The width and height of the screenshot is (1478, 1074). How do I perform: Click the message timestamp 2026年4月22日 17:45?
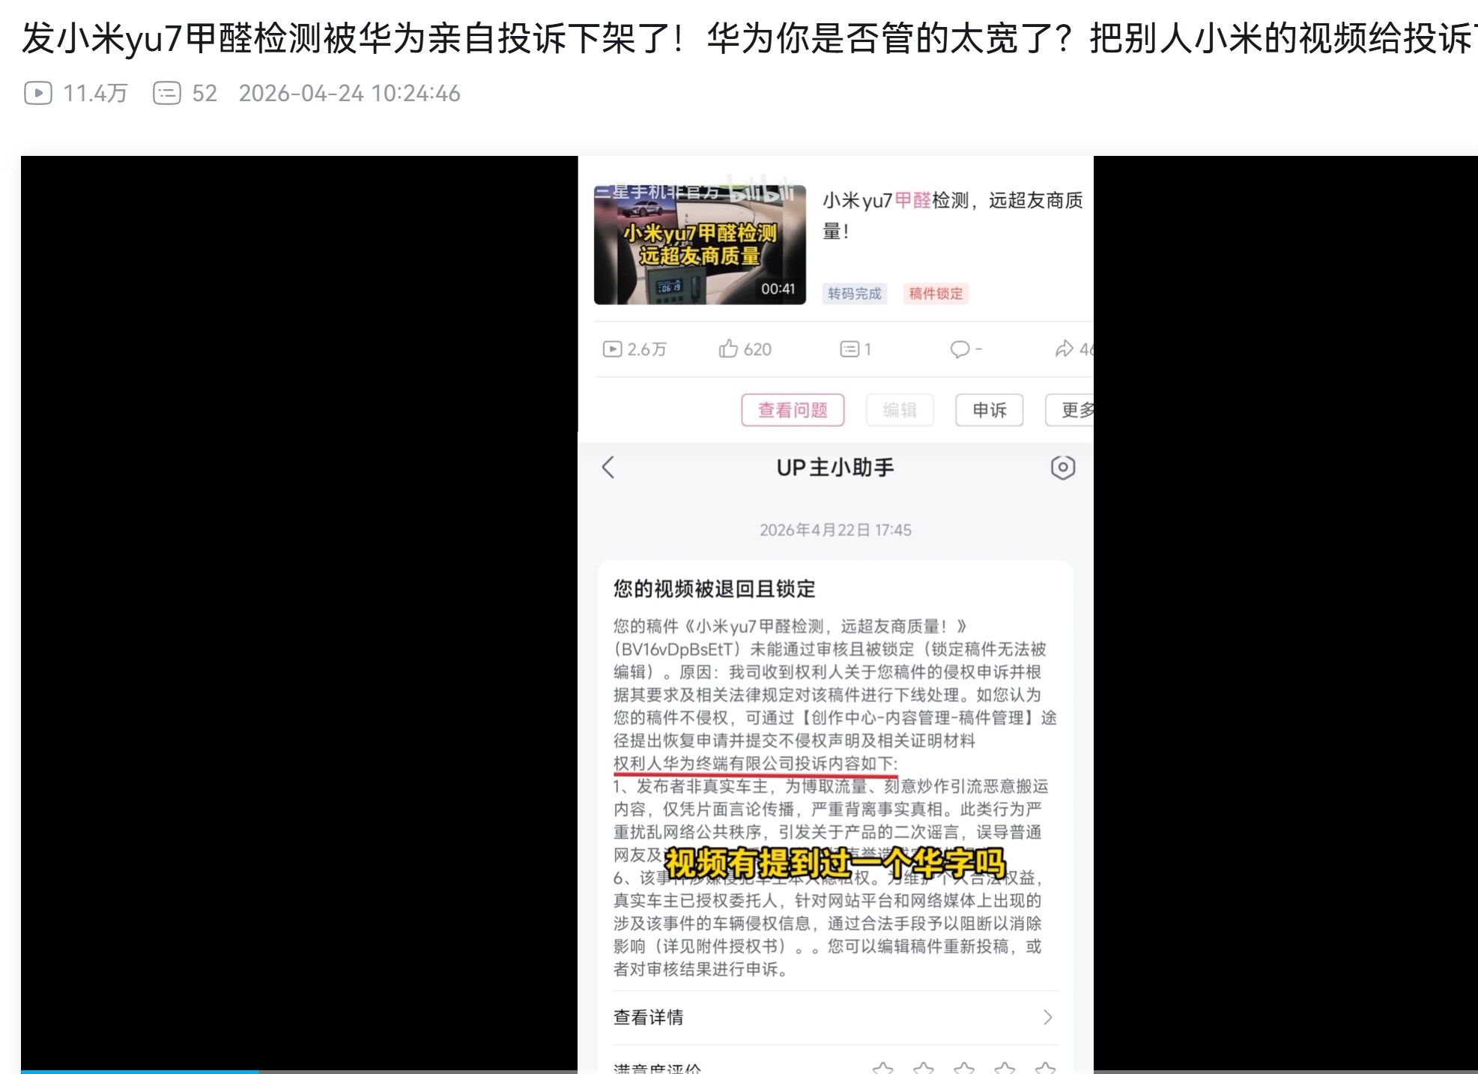coord(835,531)
